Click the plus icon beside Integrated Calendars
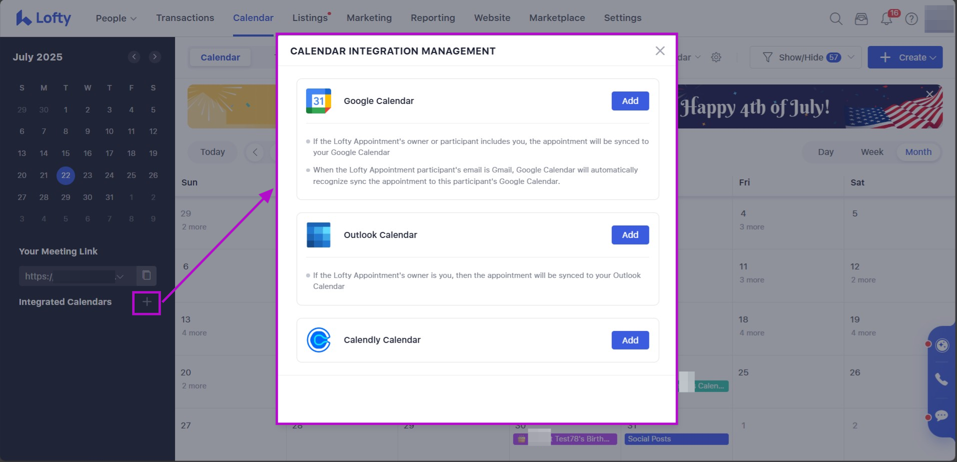957x462 pixels. [x=147, y=302]
